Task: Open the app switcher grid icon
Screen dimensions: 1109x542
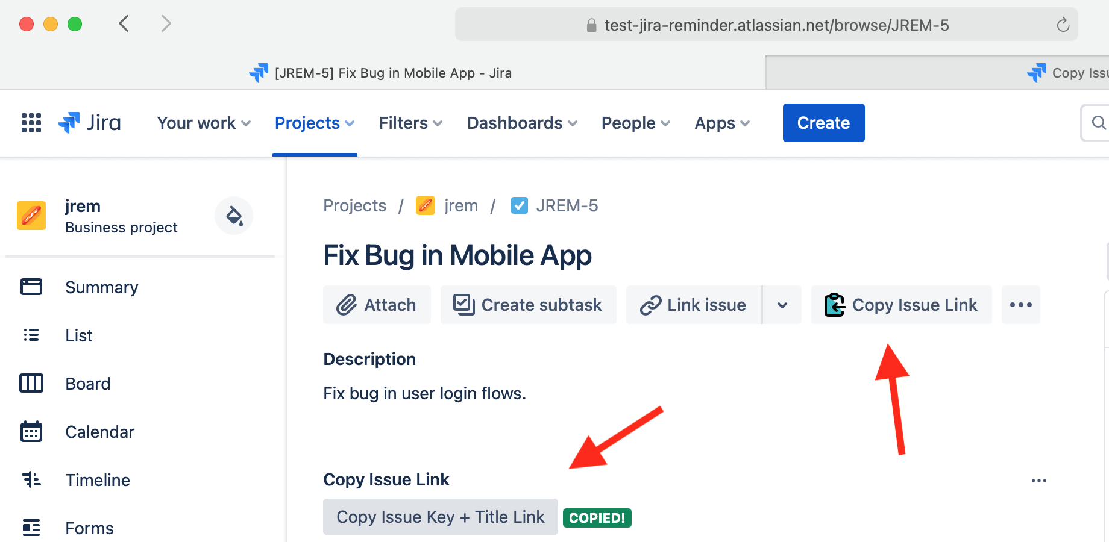Action: 31,123
